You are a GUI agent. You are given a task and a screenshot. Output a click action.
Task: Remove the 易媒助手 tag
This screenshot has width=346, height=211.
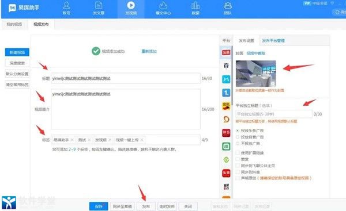(x=72, y=140)
